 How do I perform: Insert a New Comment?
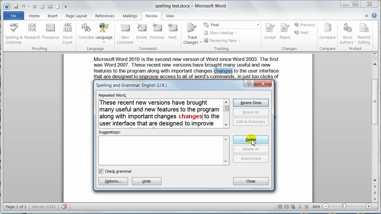(125, 34)
